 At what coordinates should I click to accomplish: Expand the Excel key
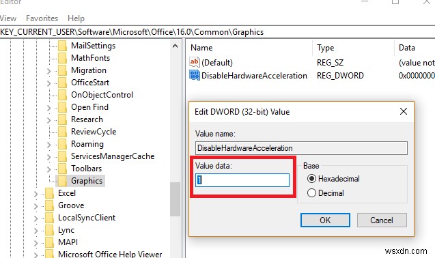pos(36,194)
